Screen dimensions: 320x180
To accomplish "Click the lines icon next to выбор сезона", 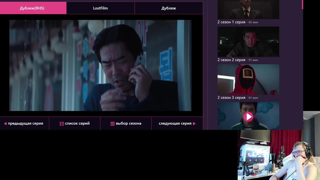I will pos(112,123).
